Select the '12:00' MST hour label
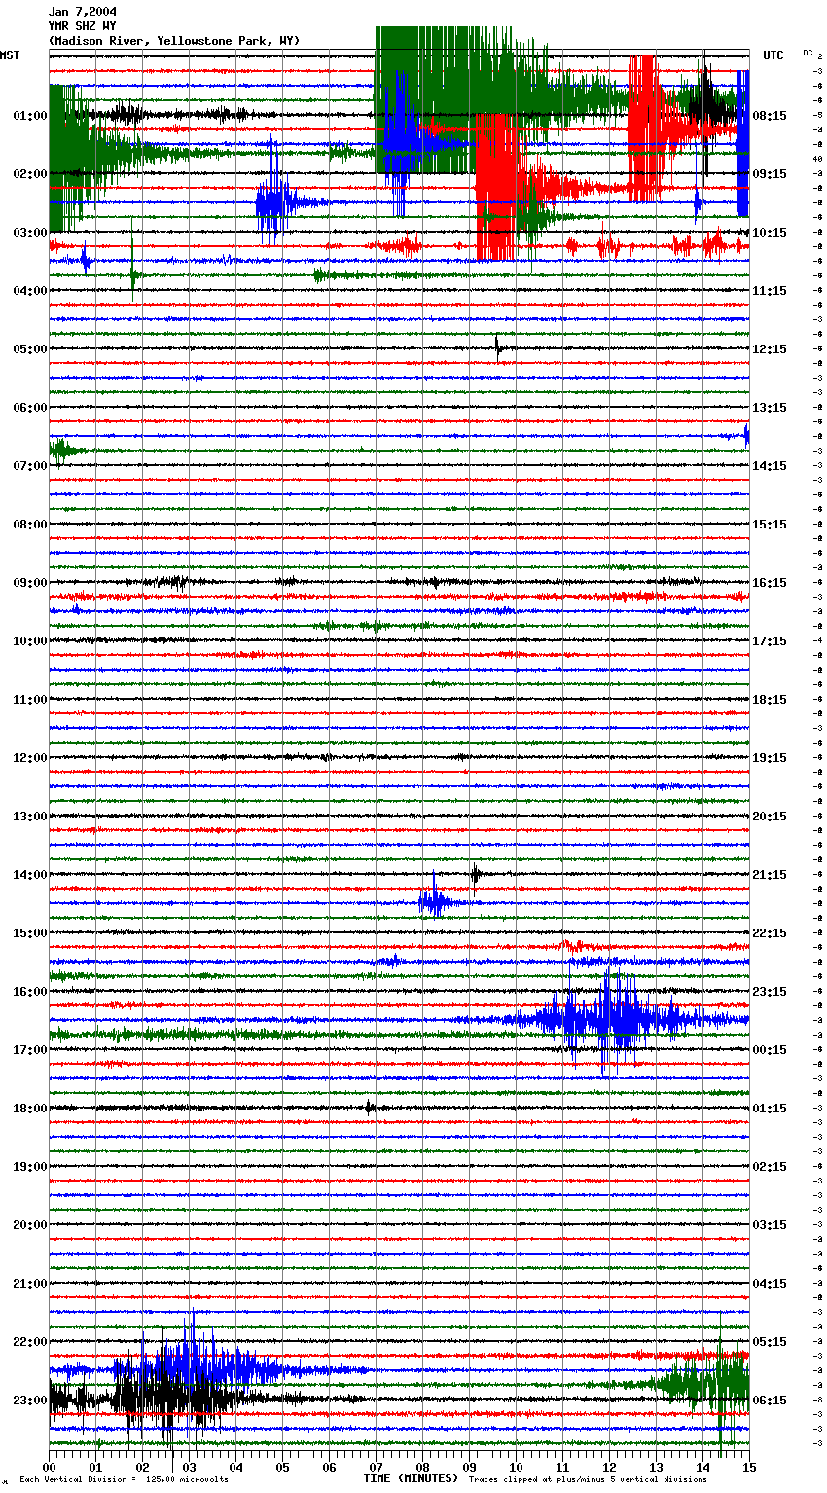The image size is (827, 1493). point(30,758)
